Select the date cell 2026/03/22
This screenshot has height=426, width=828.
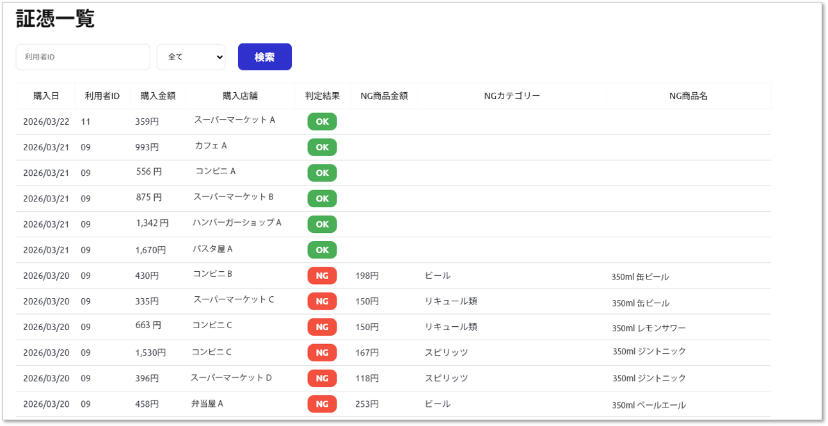46,122
